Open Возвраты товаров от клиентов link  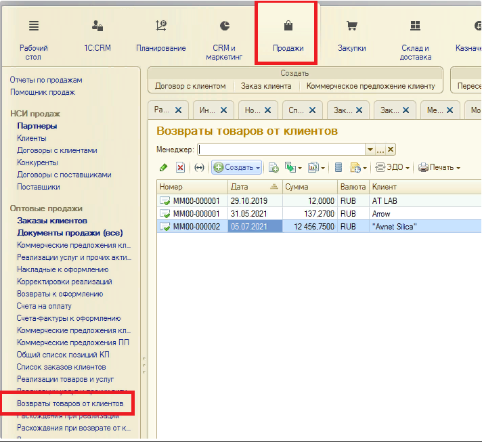pos(70,403)
